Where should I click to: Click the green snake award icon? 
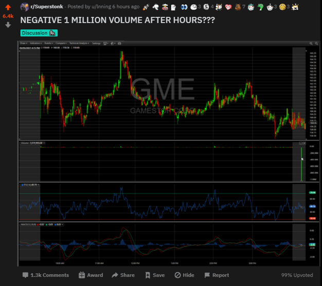click(x=260, y=7)
